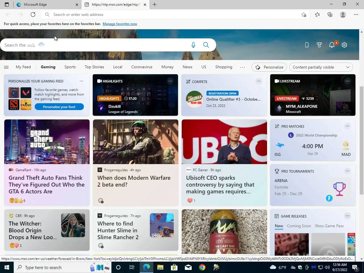The height and width of the screenshot is (273, 364).
Task: Switch to My Feed tab
Action: point(23,67)
